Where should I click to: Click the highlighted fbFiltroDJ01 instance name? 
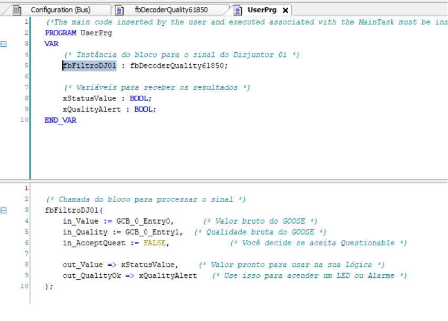pos(89,66)
